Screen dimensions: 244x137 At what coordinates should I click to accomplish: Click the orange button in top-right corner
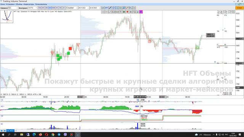pyautogui.click(x=239, y=8)
